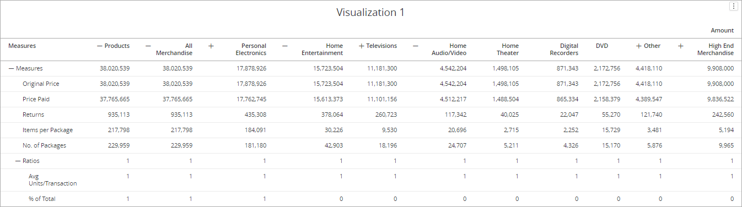Expand the Televisions column
Viewport: 742px width, 207px height.
[x=362, y=46]
